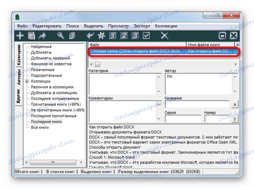The image size is (254, 189).
Task: Select Дубликаты названий in the tree
Action: [x=51, y=58]
